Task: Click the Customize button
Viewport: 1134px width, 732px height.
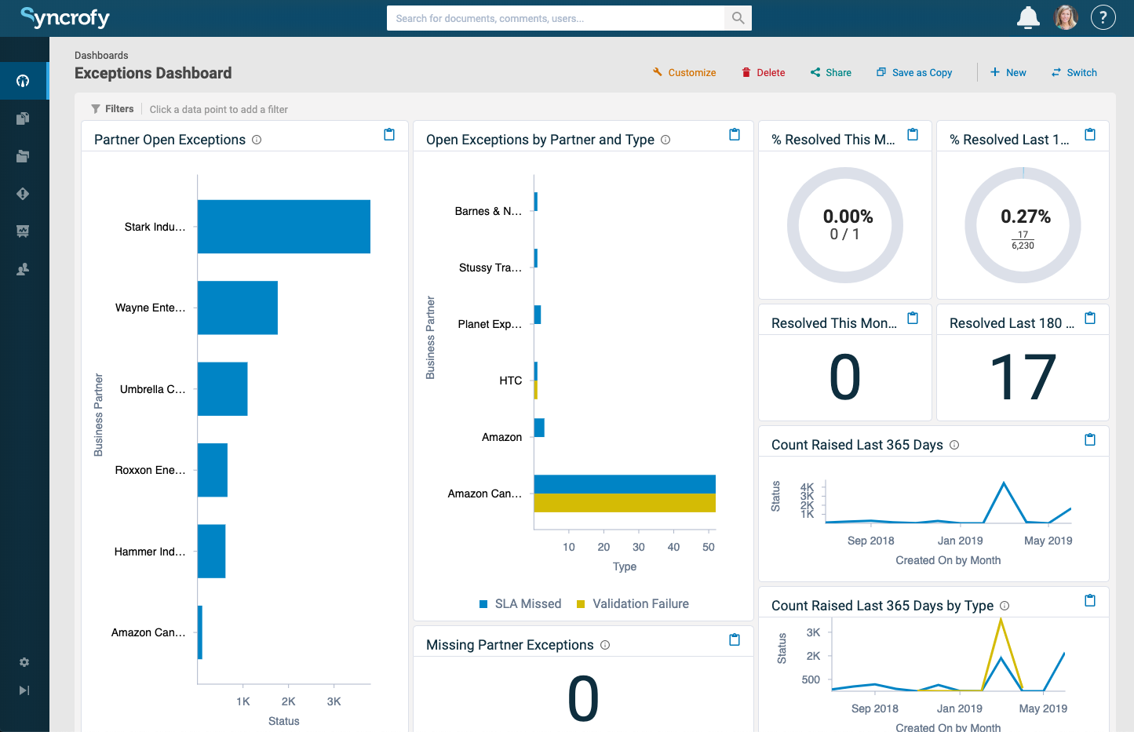Action: pyautogui.click(x=684, y=71)
